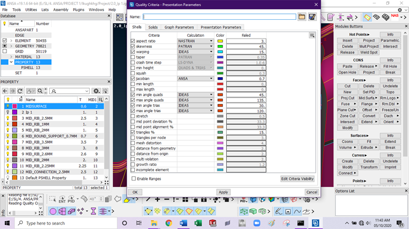
Task: Click the open folder icon beside Name field
Action: (x=302, y=17)
